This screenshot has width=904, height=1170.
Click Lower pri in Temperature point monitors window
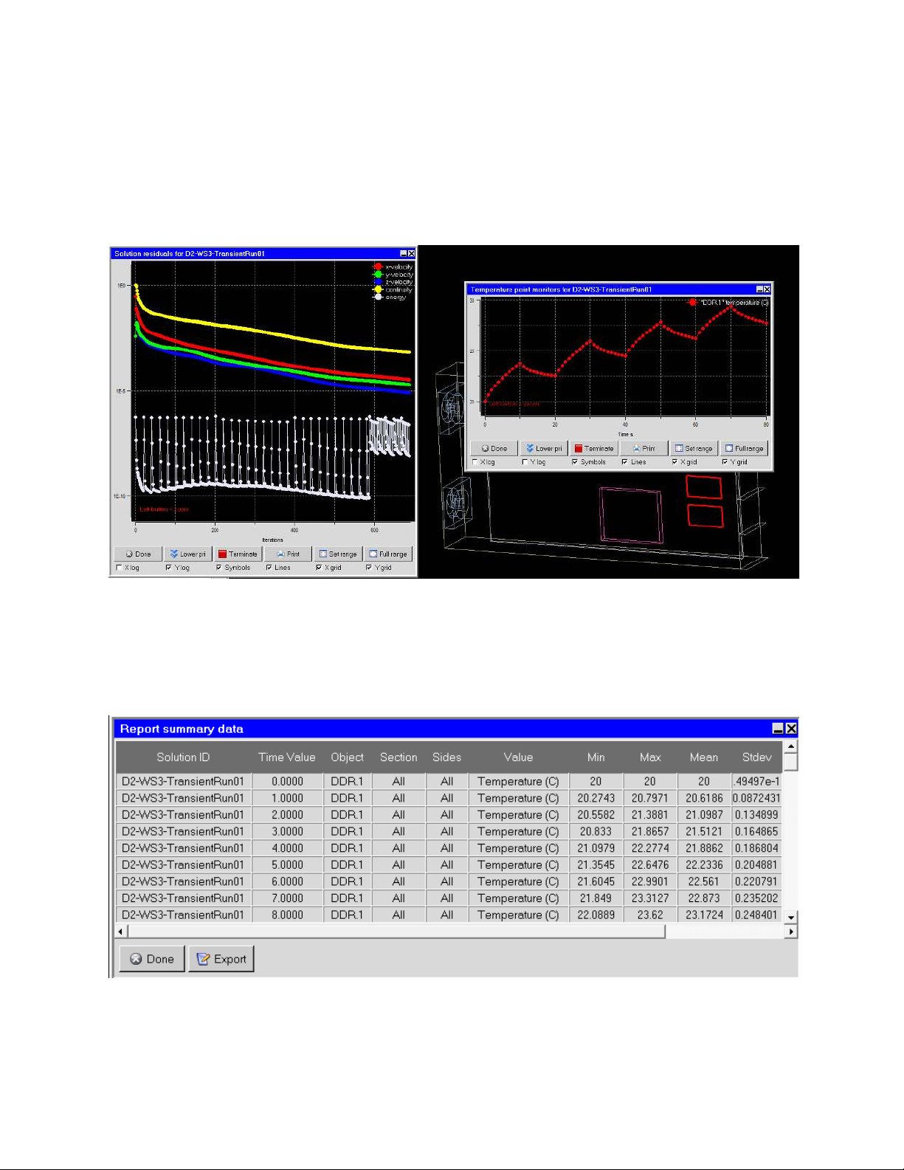pyautogui.click(x=544, y=448)
